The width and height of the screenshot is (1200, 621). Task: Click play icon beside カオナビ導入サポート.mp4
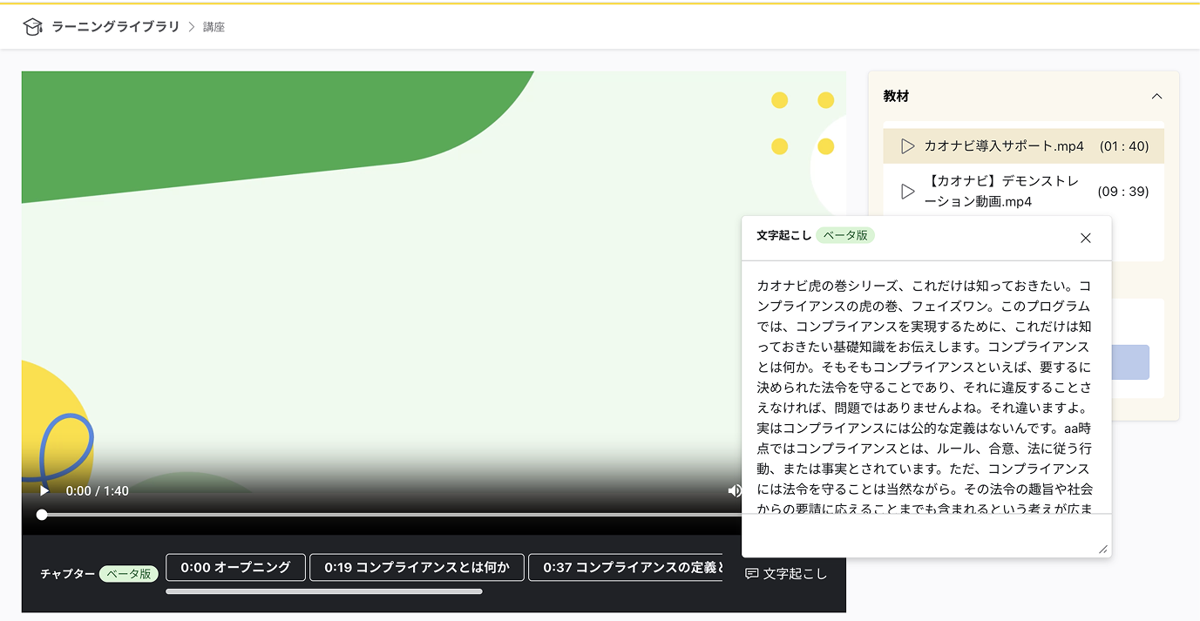[x=906, y=145]
